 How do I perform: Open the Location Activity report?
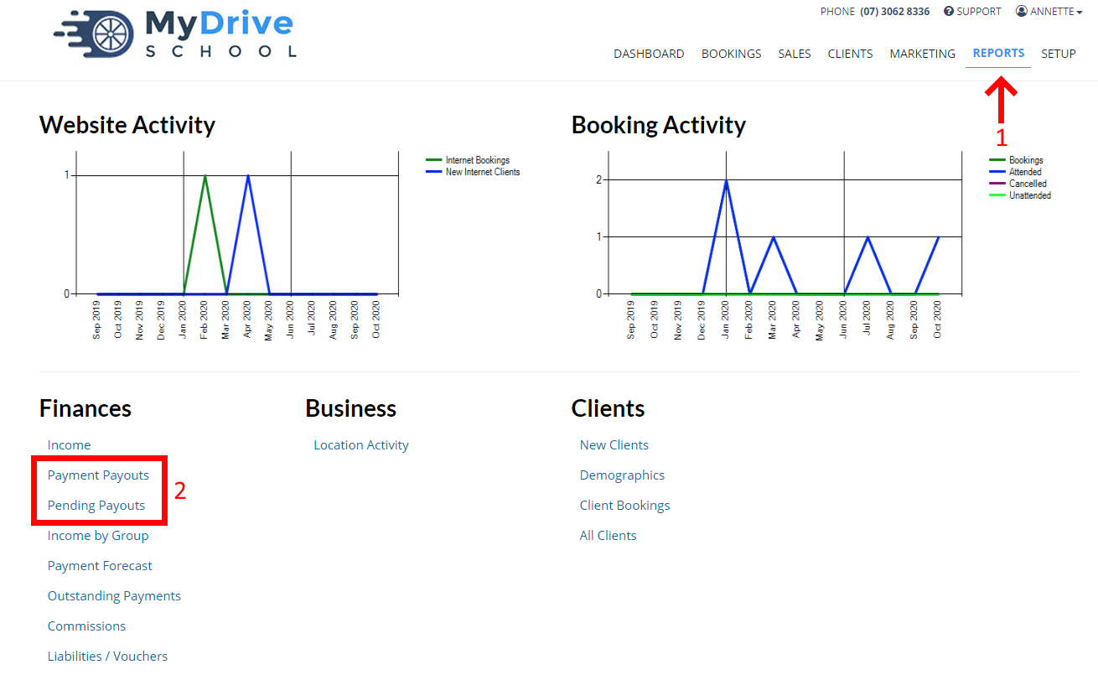pos(361,445)
